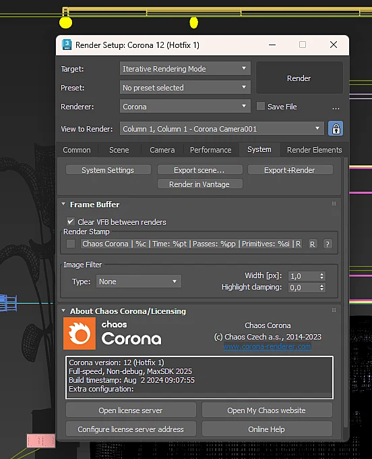Click the lock view icon beside View to Render
Viewport: 372px width, 459px height.
(336, 128)
